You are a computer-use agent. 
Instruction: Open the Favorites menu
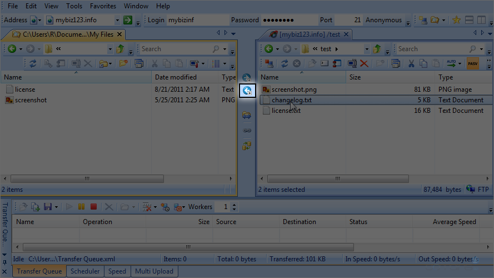(103, 6)
